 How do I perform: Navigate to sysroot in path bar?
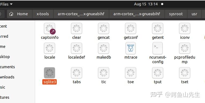coord(176,14)
